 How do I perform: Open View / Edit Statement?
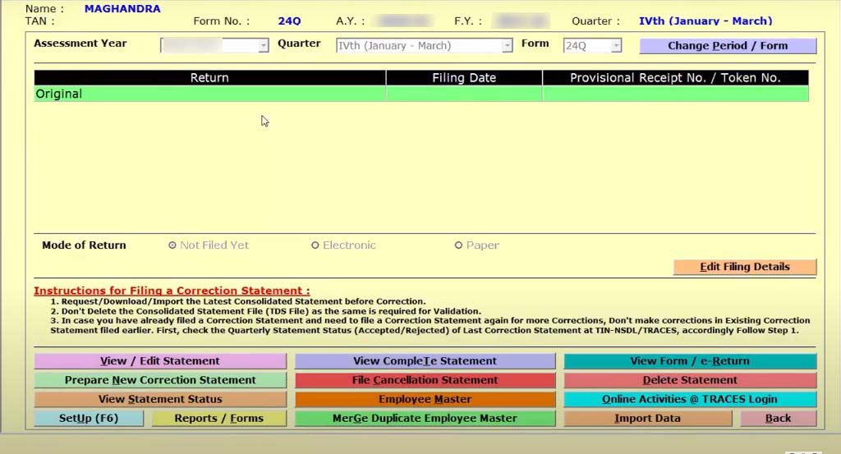click(x=160, y=361)
